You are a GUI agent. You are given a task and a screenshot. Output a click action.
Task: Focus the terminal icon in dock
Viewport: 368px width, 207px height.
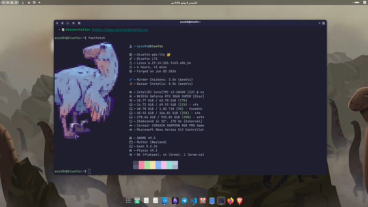tap(221, 201)
